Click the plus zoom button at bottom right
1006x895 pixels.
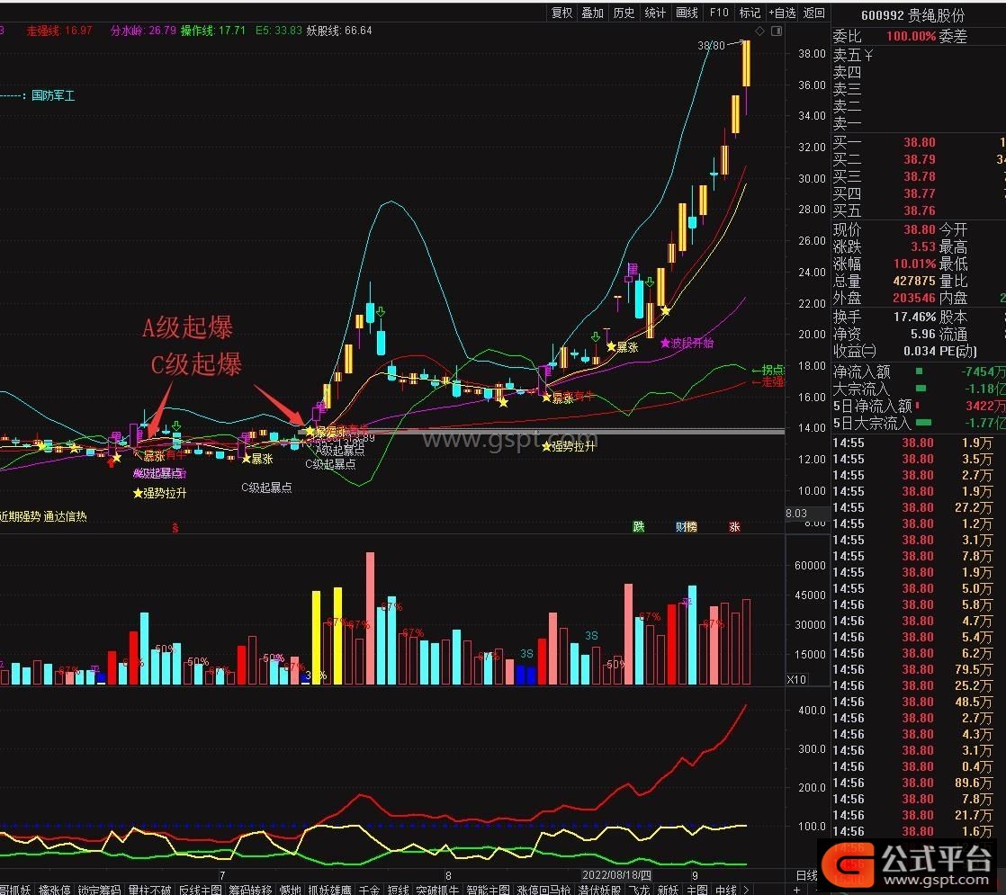(796, 890)
